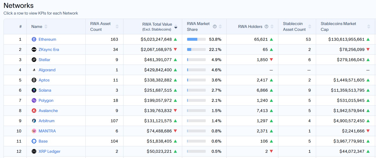
Task: Open the Algorand network link
Action: (47, 70)
